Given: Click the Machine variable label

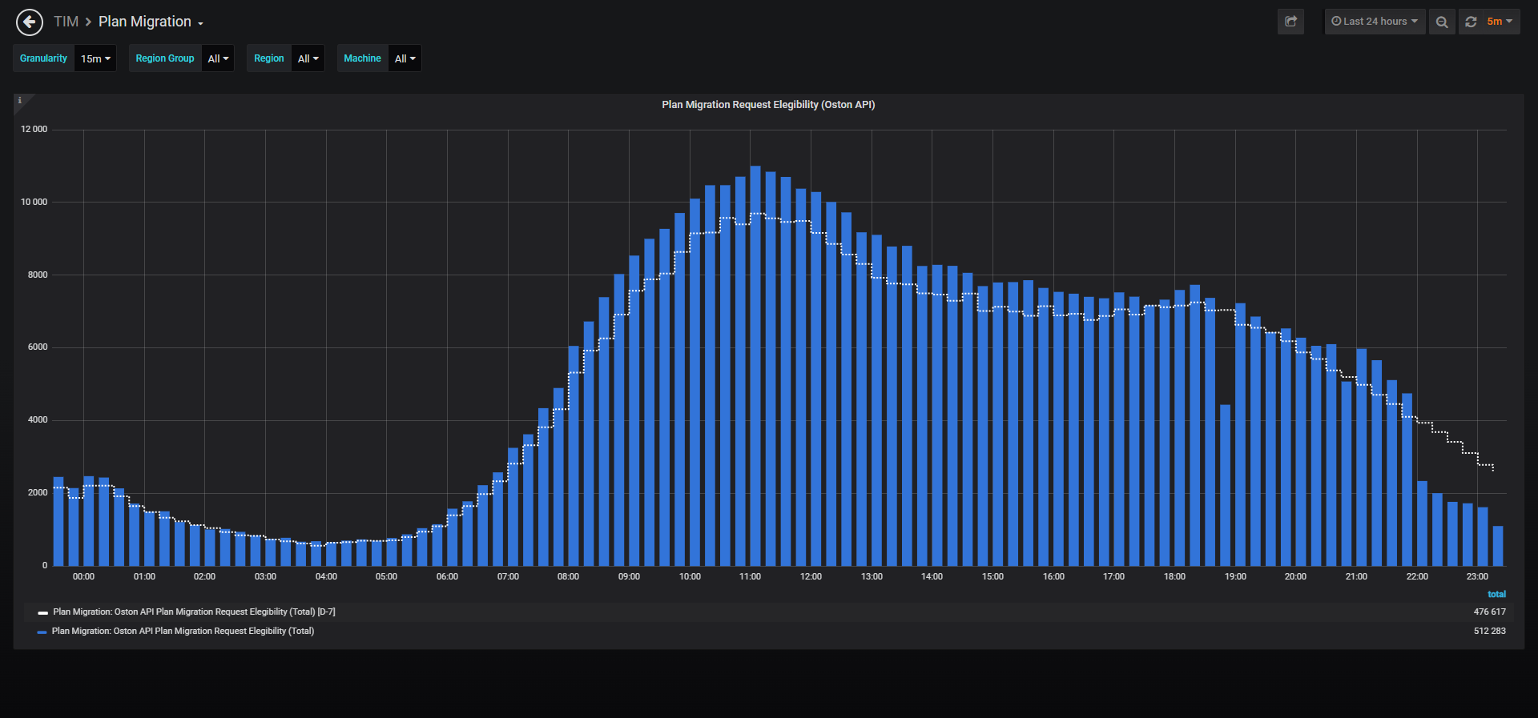Looking at the screenshot, I should click(363, 58).
